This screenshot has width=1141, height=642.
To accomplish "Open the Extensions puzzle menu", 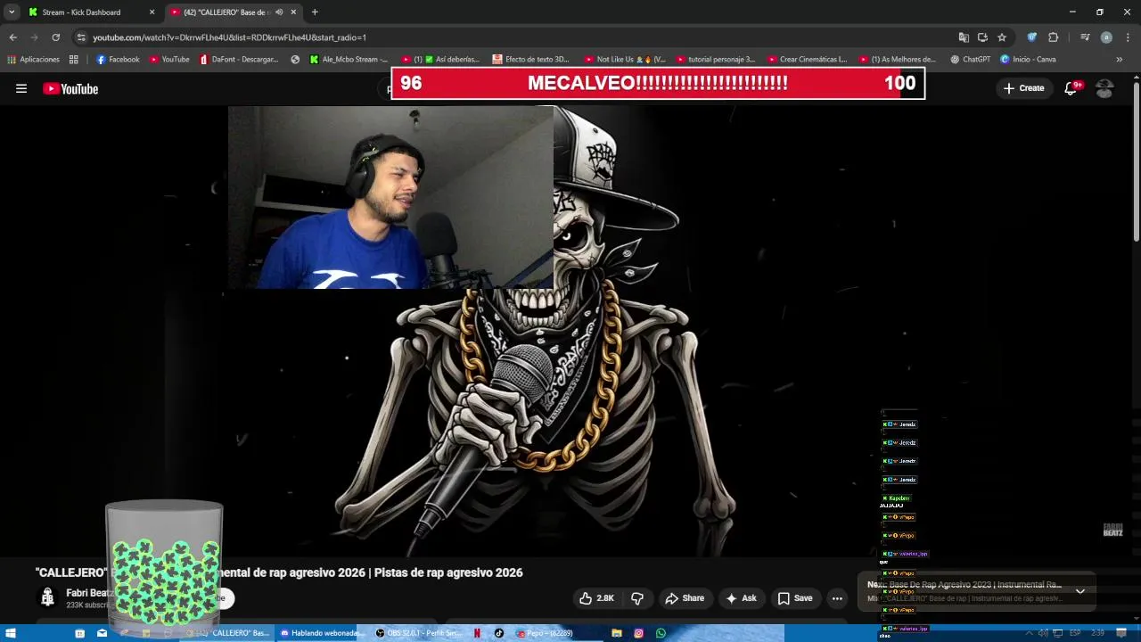I will pos(1054,37).
